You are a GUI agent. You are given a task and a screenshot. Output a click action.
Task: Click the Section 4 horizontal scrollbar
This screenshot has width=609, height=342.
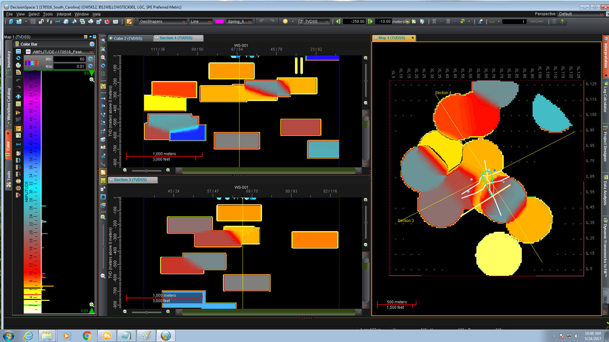(269, 170)
